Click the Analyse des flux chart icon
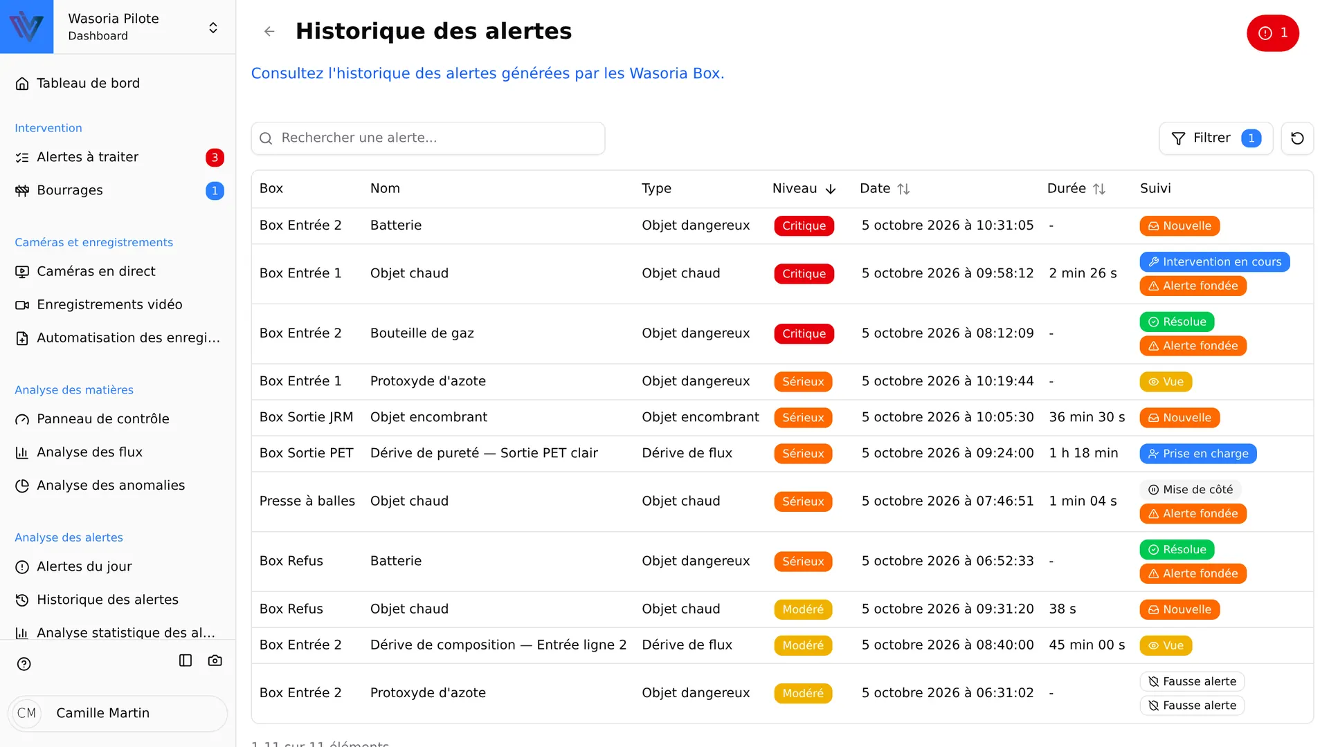The height and width of the screenshot is (747, 1329). pyautogui.click(x=22, y=452)
